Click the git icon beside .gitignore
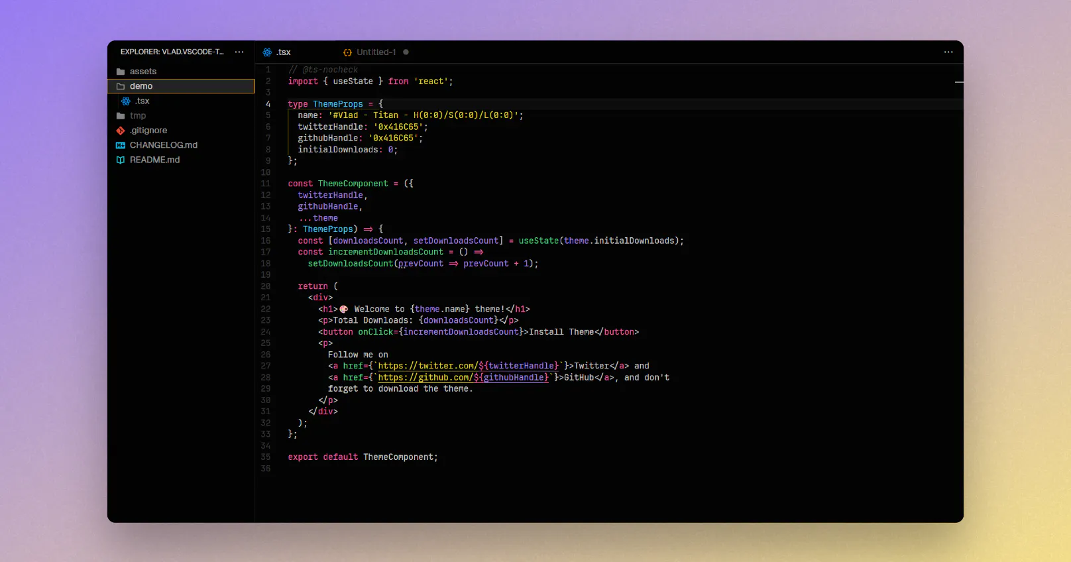Viewport: 1071px width, 562px height. pyautogui.click(x=121, y=131)
